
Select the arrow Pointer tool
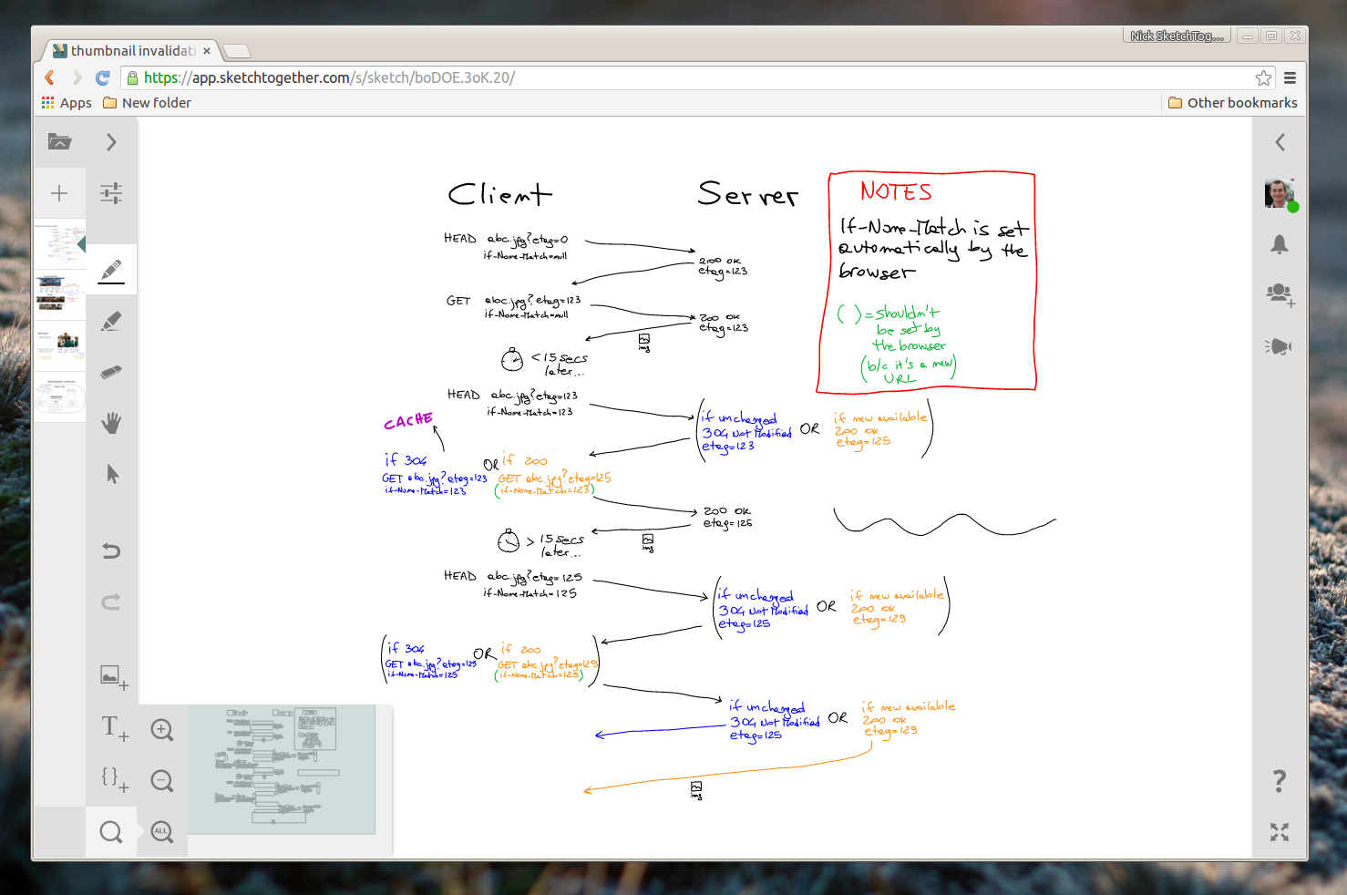[112, 474]
